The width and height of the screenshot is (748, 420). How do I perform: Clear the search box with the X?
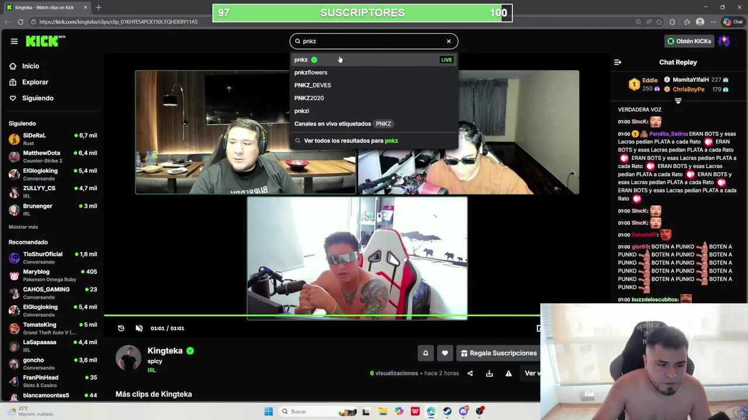[x=449, y=41]
